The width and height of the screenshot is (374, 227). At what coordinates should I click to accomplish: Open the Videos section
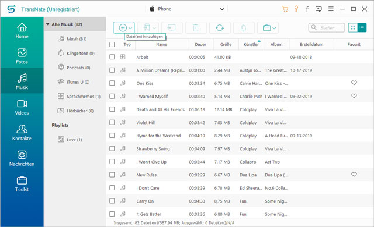(22, 107)
